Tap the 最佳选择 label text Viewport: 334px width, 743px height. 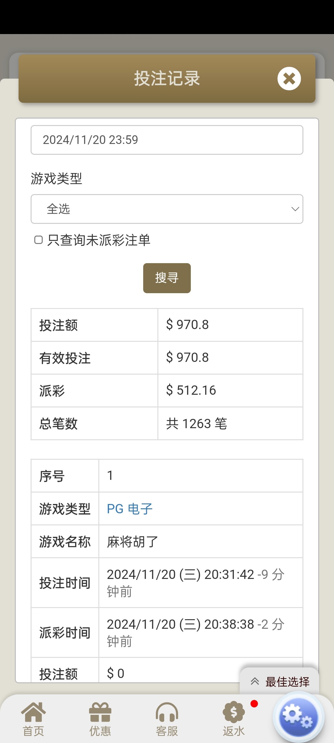(x=287, y=682)
